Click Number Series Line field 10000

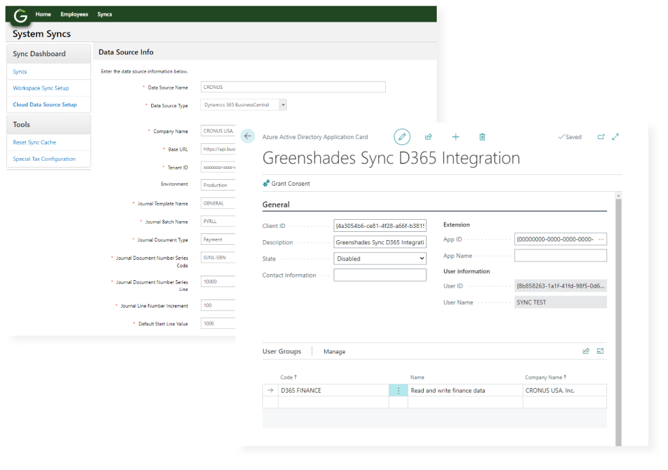coord(218,281)
